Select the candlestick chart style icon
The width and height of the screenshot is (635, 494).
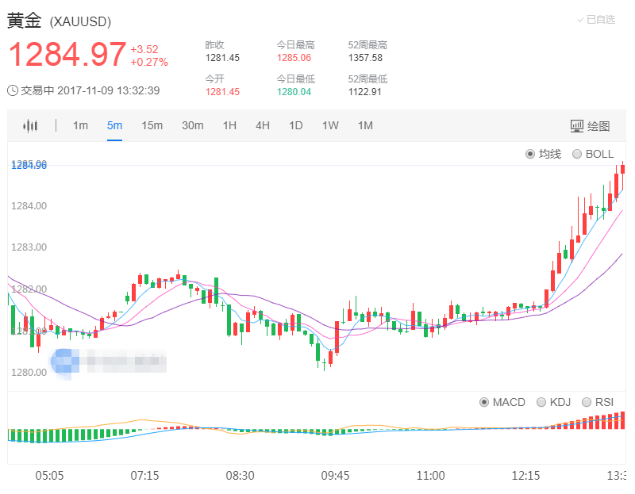pos(30,125)
